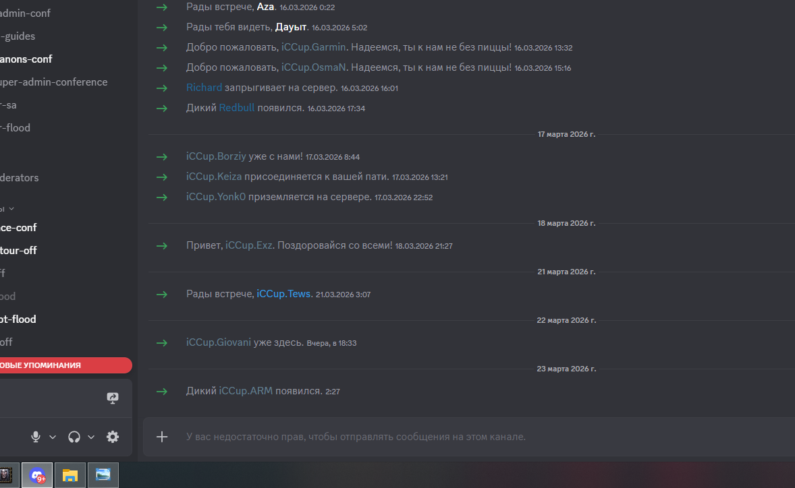The image size is (795, 488).
Task: Collapse the channel category chevron
Action: 11,209
